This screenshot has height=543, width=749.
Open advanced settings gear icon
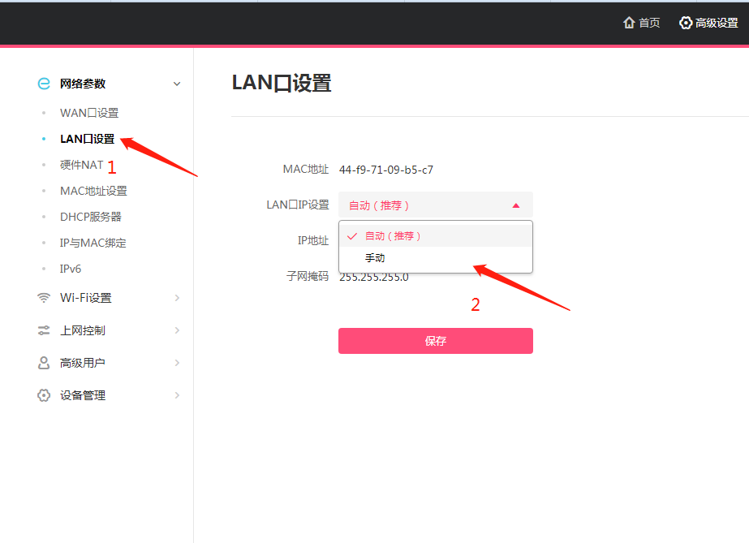pos(686,23)
